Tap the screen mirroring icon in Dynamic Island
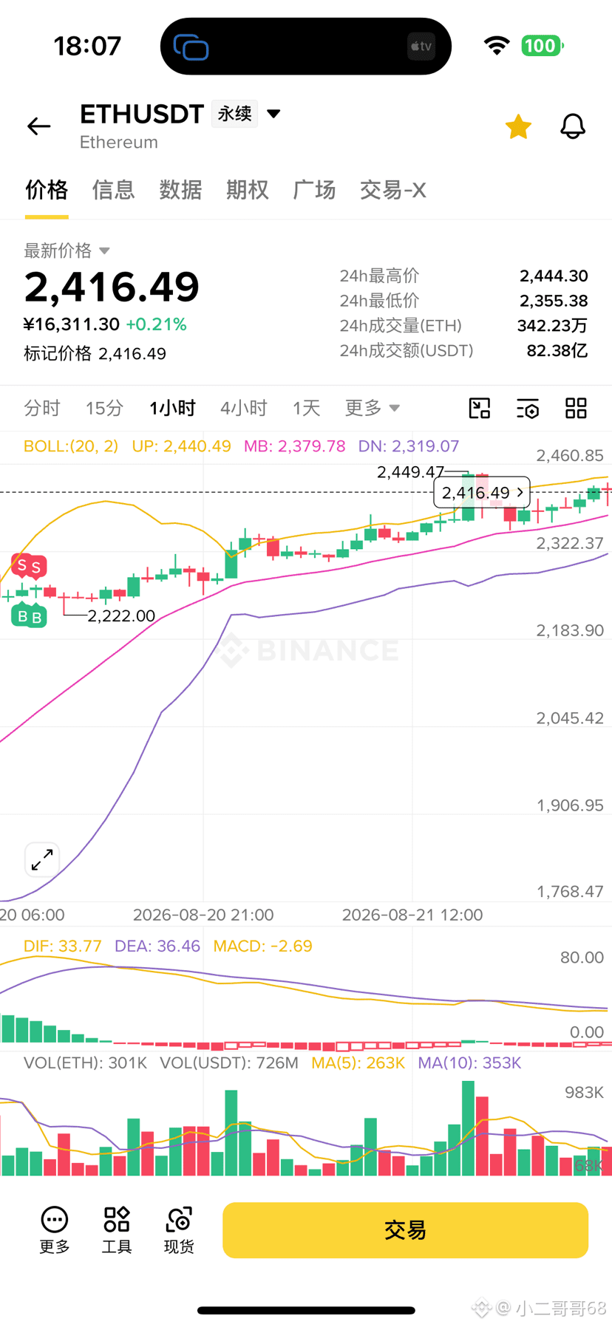This screenshot has width=612, height=1327. (191, 47)
